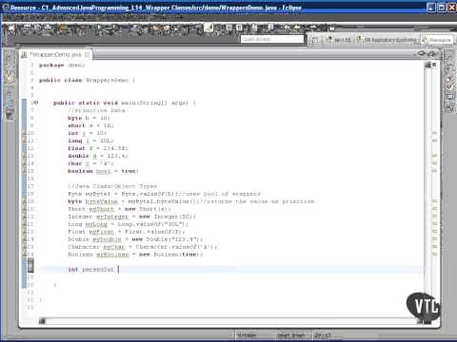Screen dimensions: 457x342
Task: Close the WrapperDemo.java editor tab
Action: tap(87, 55)
